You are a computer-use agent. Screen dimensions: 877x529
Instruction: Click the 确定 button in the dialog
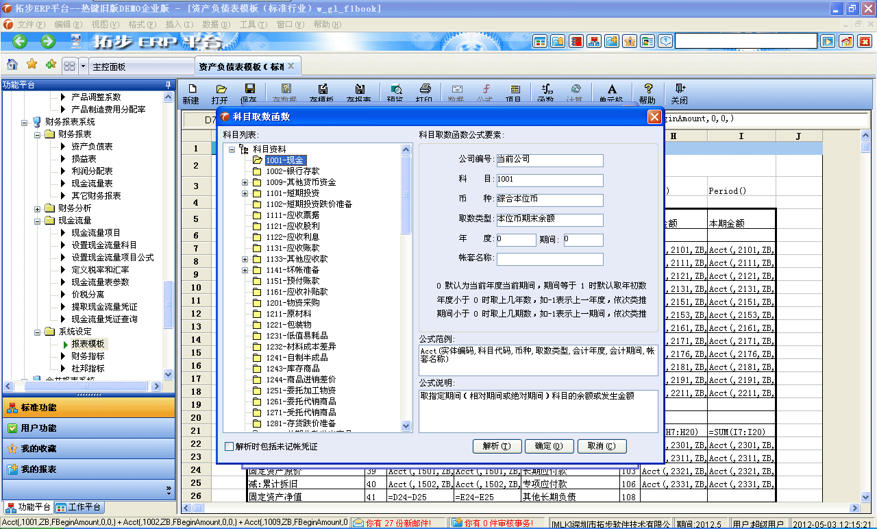click(549, 446)
